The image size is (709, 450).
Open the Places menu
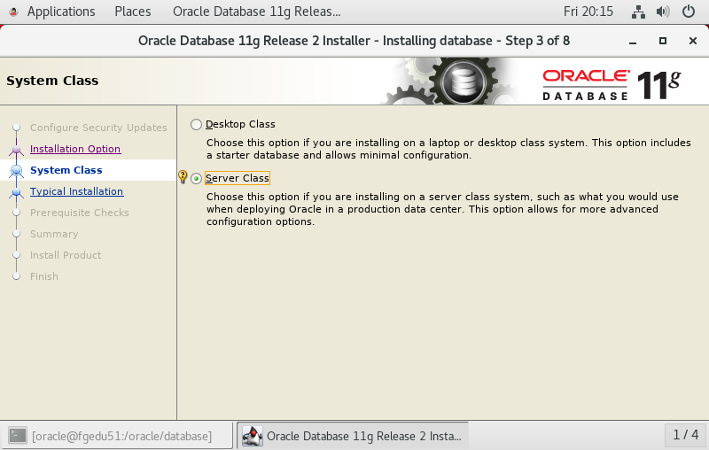(x=132, y=12)
